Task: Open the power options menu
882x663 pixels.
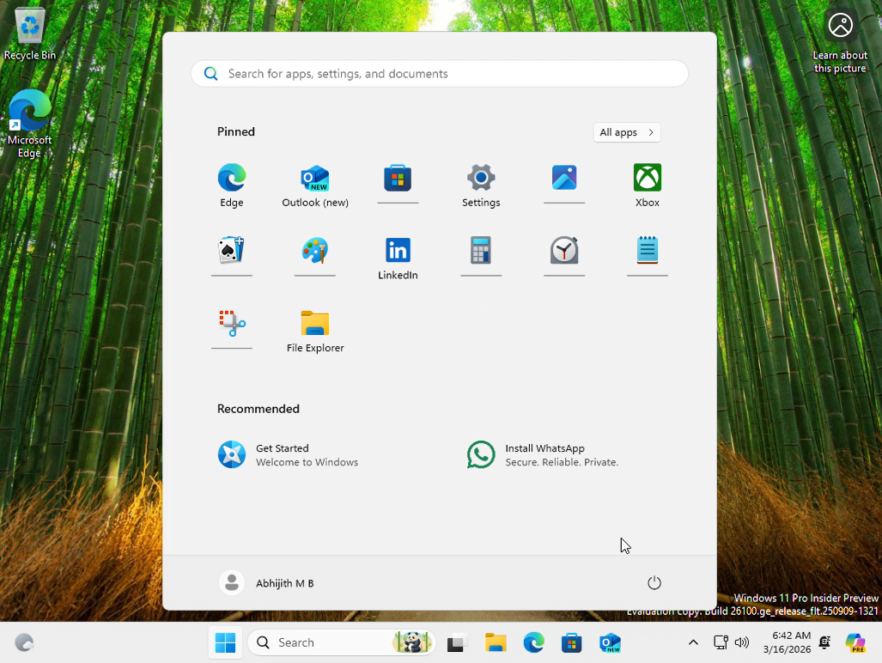Action: click(x=654, y=582)
